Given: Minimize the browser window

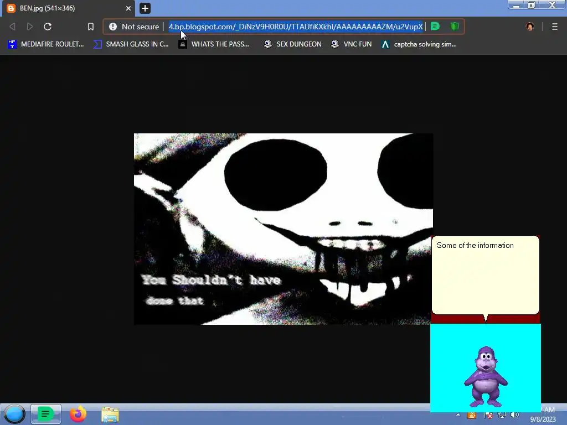Looking at the screenshot, I should point(517,5).
